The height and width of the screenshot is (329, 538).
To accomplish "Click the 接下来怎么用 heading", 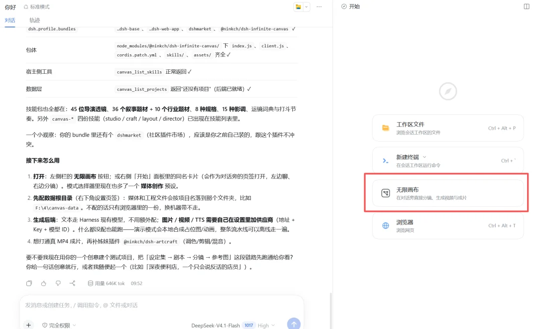I will 42,161.
